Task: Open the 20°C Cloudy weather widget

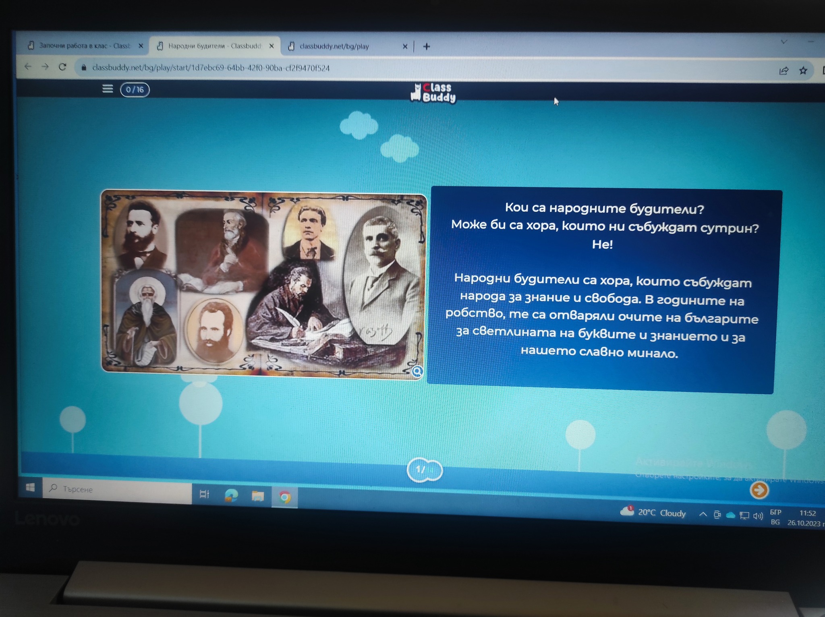Action: [653, 512]
